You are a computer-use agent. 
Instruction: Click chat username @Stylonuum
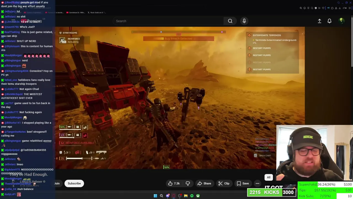[12, 46]
